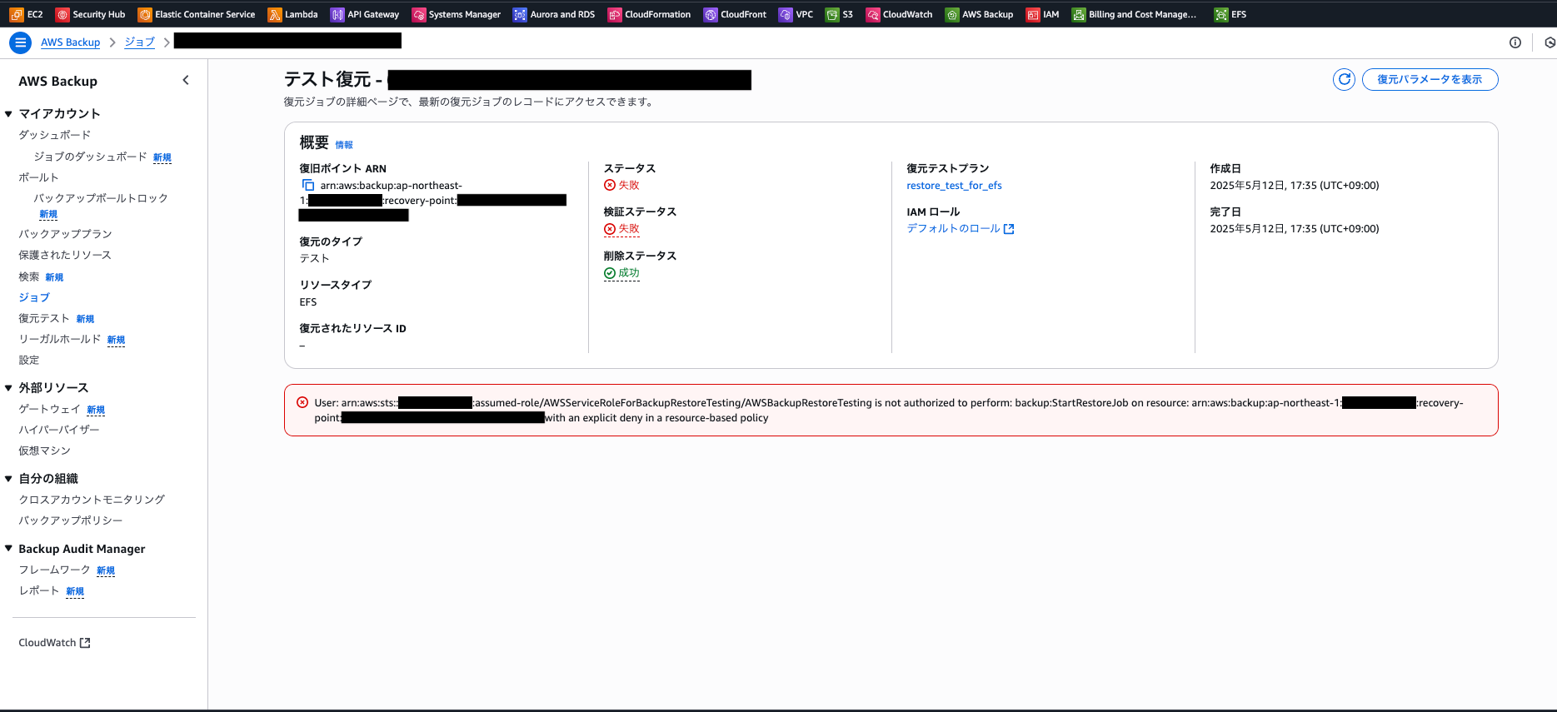Click the 成功 deletion status
Image resolution: width=1557 pixels, height=712 pixels.
(x=621, y=273)
